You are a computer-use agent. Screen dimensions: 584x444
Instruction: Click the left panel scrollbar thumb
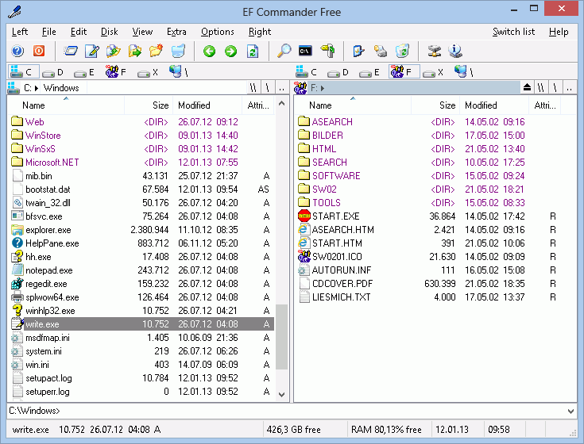tap(281, 337)
